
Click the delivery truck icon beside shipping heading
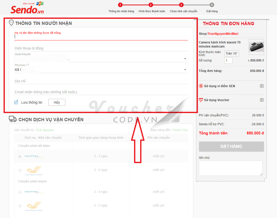tap(13, 119)
